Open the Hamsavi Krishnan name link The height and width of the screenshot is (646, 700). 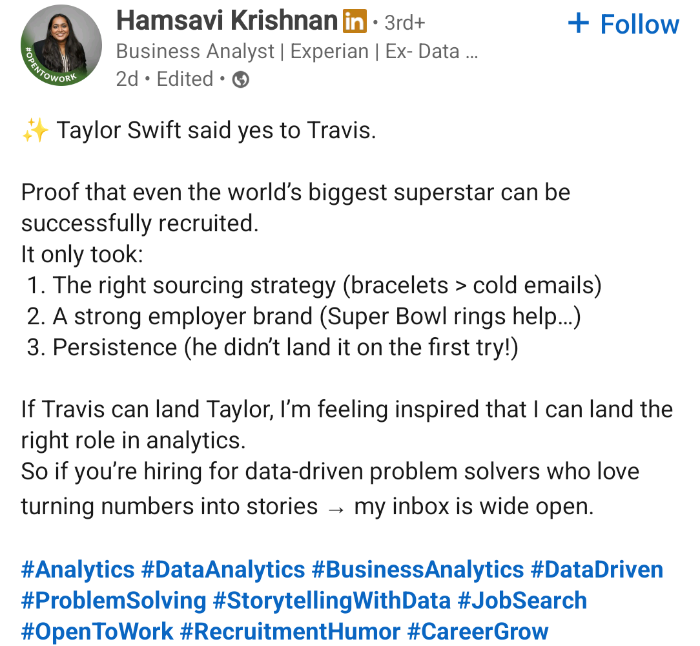(227, 21)
